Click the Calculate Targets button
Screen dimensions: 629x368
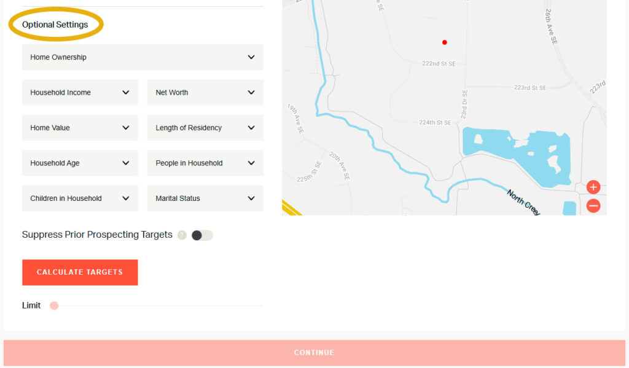(x=80, y=272)
